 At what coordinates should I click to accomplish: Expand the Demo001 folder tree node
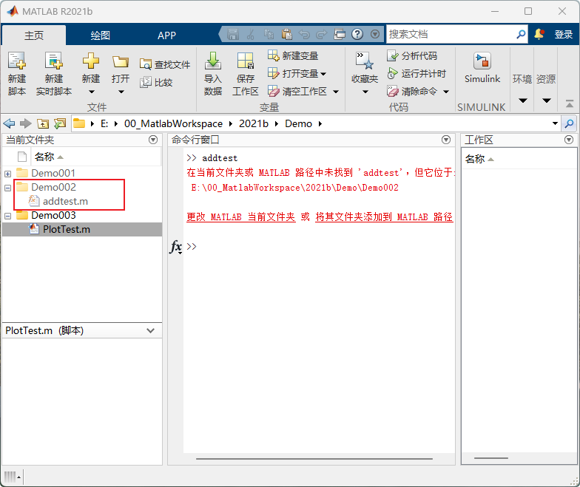7,174
